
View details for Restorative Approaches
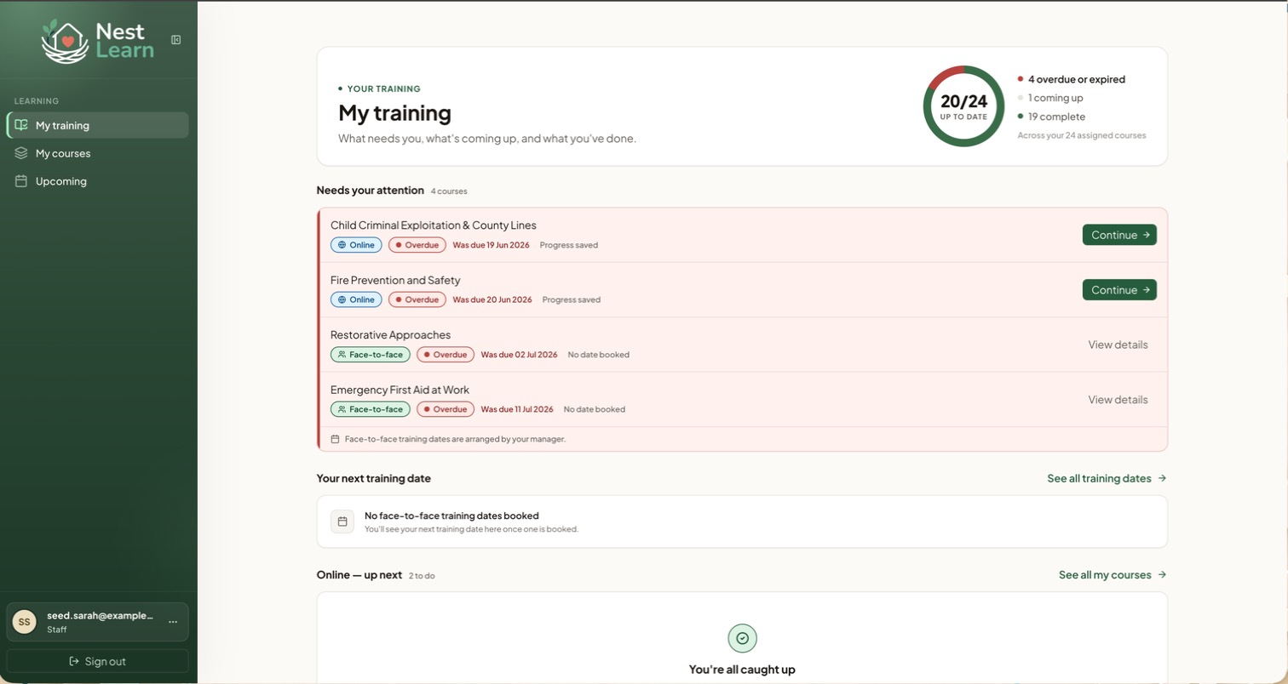(1118, 345)
